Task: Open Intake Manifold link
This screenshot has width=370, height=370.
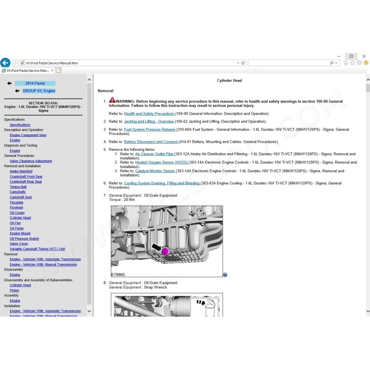Action: tap(21, 171)
